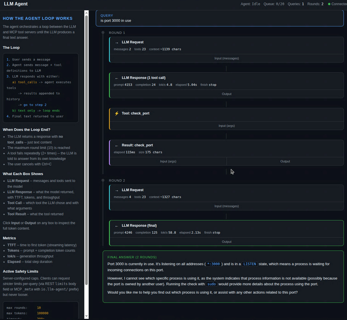
Task: Click 'completion 125' metric
Action: tap(147, 232)
